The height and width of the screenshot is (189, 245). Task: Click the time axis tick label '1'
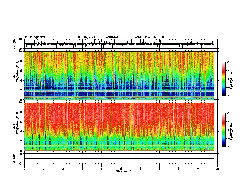click(44, 169)
